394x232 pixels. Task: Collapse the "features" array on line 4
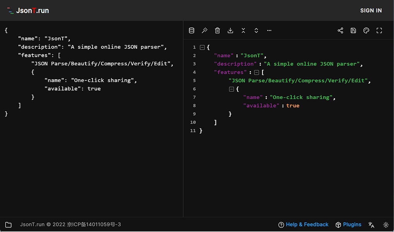coord(256,72)
